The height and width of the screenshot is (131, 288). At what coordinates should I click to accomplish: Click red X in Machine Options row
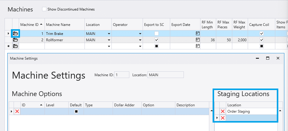click(17, 111)
